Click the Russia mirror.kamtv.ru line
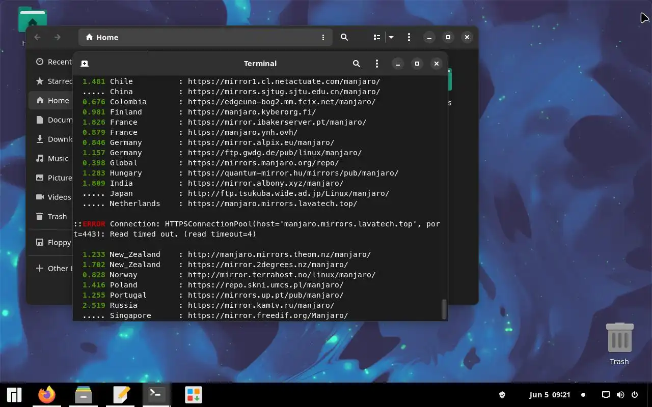 [208, 305]
